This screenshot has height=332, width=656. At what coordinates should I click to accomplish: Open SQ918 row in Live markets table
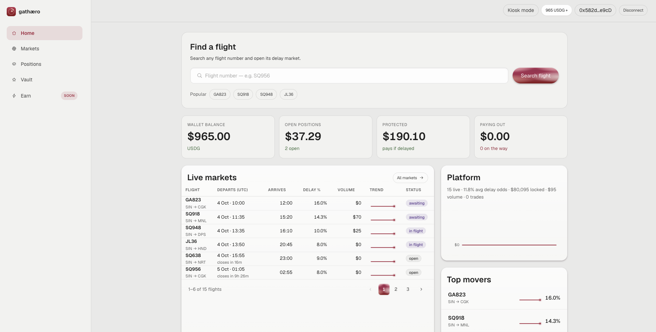coord(308,217)
